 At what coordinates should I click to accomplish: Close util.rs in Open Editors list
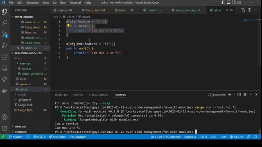pyautogui.click(x=18, y=48)
